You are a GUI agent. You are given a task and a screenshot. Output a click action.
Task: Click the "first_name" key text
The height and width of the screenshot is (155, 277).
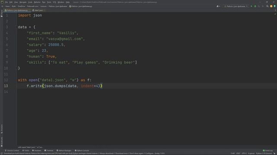click(x=39, y=33)
